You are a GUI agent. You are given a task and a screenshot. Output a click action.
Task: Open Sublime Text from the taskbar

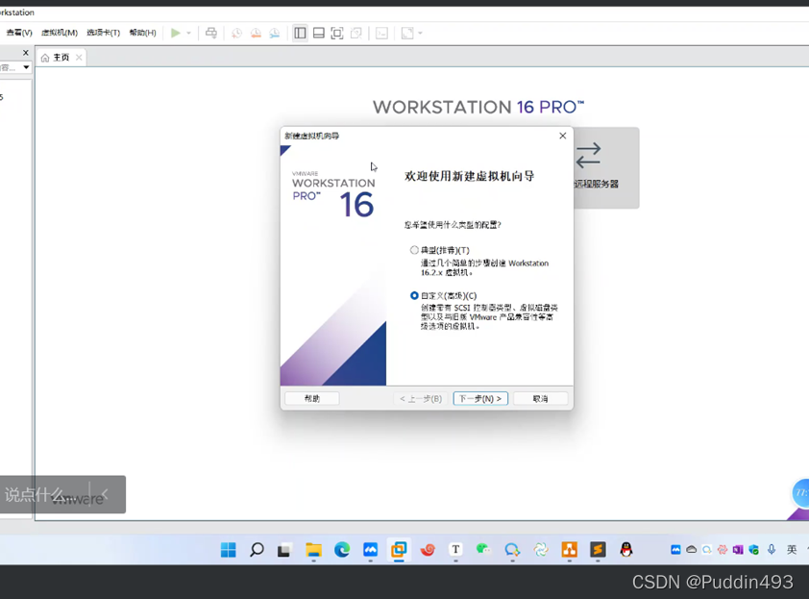click(598, 549)
